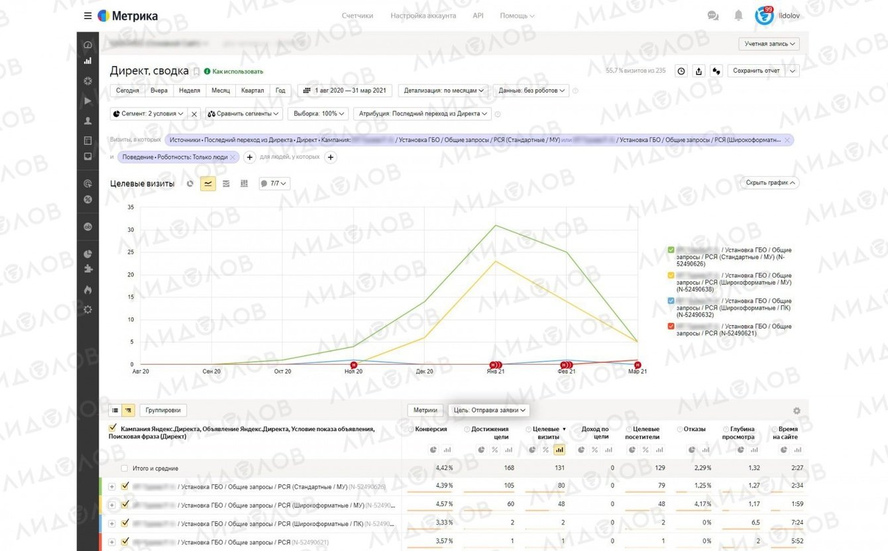Screen dimensions: 888x551
Task: Uncheck the РСЯ (Стандартные / МУ) row checkbox
Action: pyautogui.click(x=125, y=486)
